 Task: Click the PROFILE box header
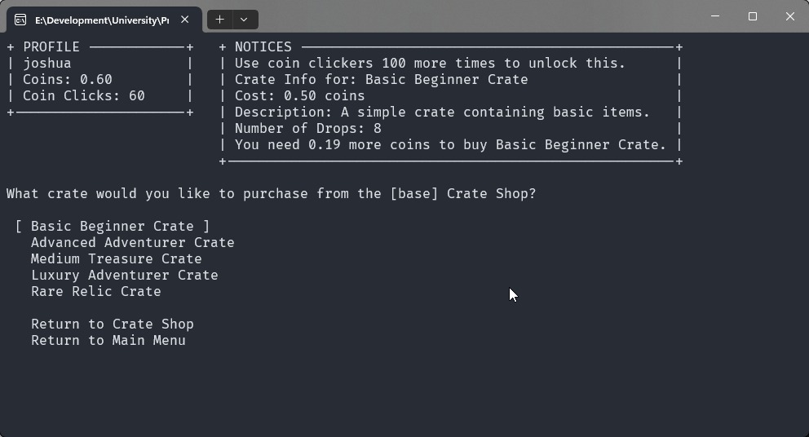pyautogui.click(x=51, y=46)
